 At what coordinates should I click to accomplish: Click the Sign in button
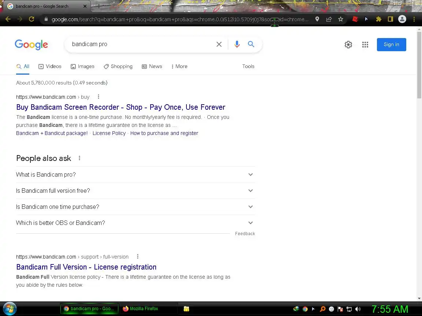pyautogui.click(x=391, y=45)
